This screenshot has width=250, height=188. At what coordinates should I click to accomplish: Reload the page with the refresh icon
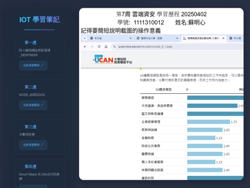click(x=99, y=47)
